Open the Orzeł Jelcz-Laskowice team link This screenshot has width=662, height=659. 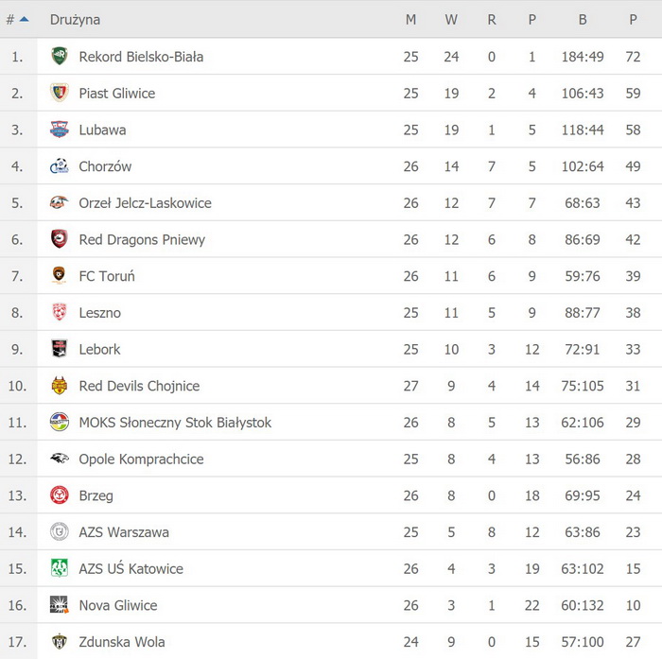click(x=145, y=203)
